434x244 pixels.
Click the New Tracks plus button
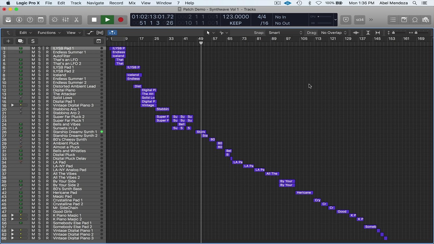tap(8, 41)
